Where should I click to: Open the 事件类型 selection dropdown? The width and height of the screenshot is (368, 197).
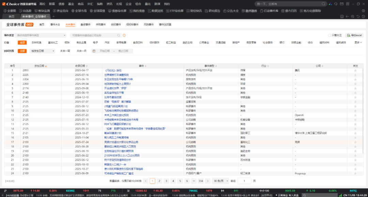[41, 35]
